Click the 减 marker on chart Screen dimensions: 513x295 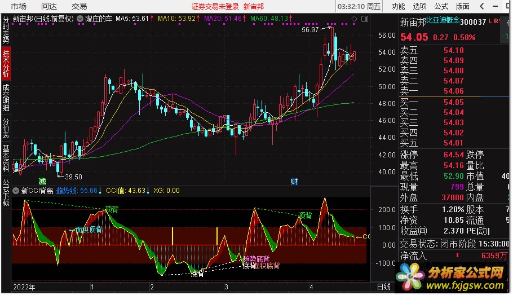pos(42,181)
